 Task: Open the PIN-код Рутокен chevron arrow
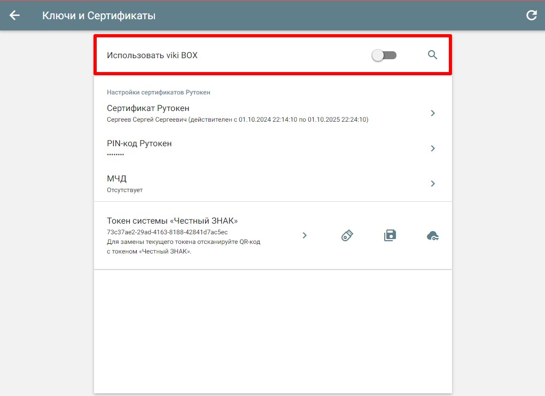click(x=433, y=148)
